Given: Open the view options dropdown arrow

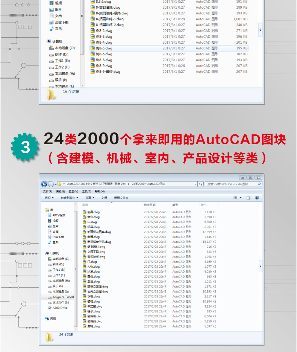Looking at the screenshot, I should [241, 198].
